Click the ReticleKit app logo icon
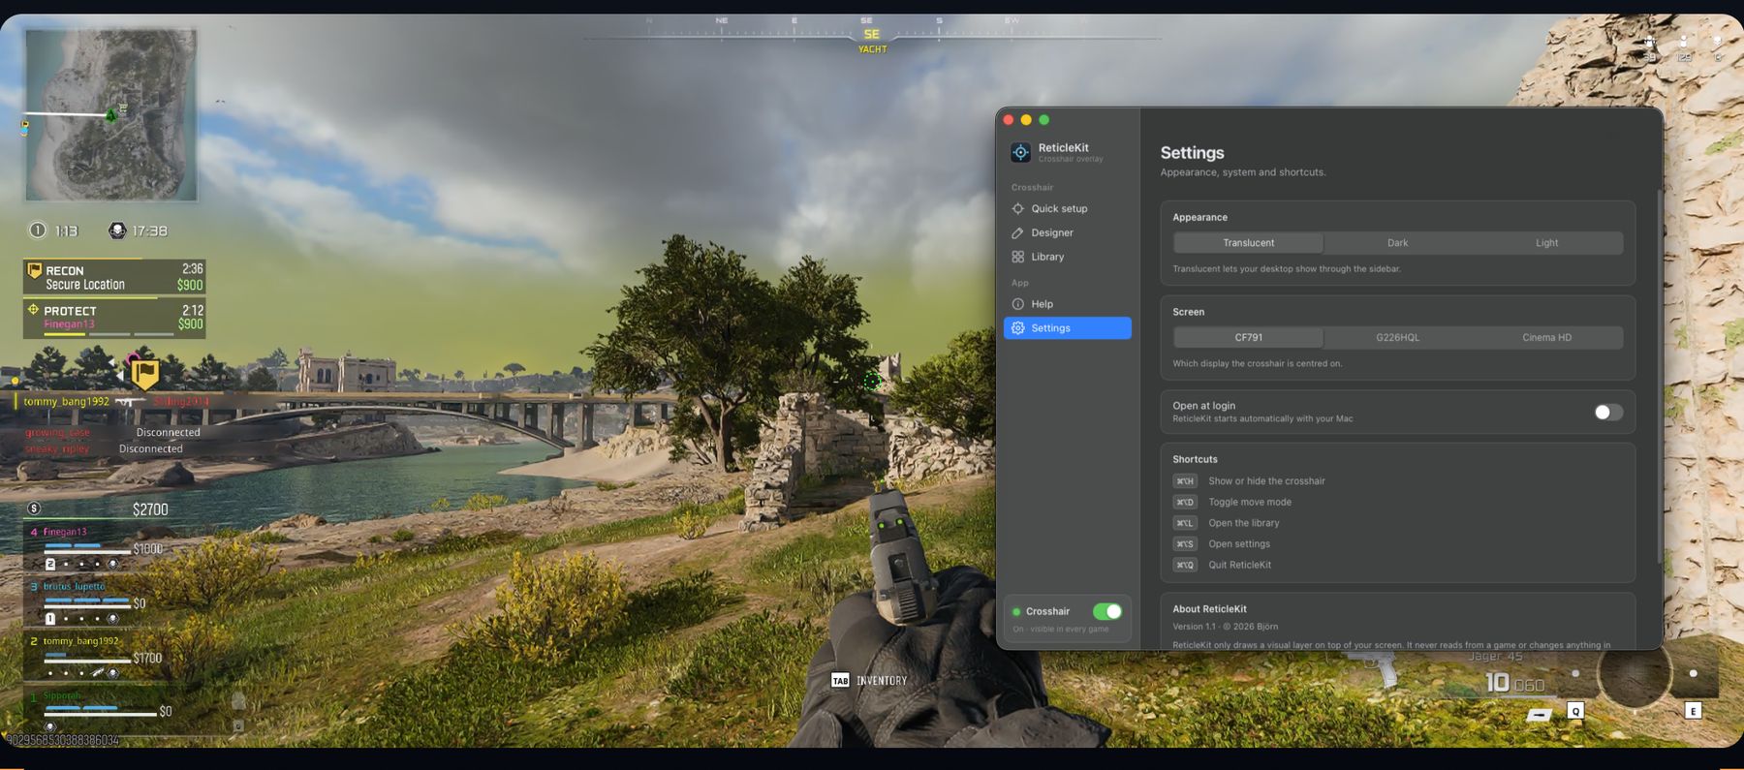Viewport: 1744px width, 770px height. coord(1020,152)
